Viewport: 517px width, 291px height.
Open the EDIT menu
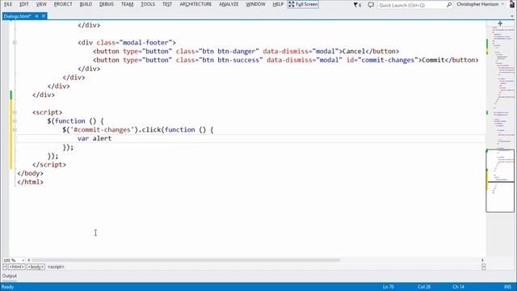click(x=24, y=4)
